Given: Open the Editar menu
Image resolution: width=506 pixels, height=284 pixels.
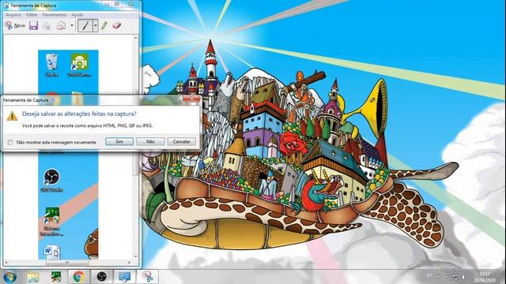Looking at the screenshot, I should [x=32, y=15].
